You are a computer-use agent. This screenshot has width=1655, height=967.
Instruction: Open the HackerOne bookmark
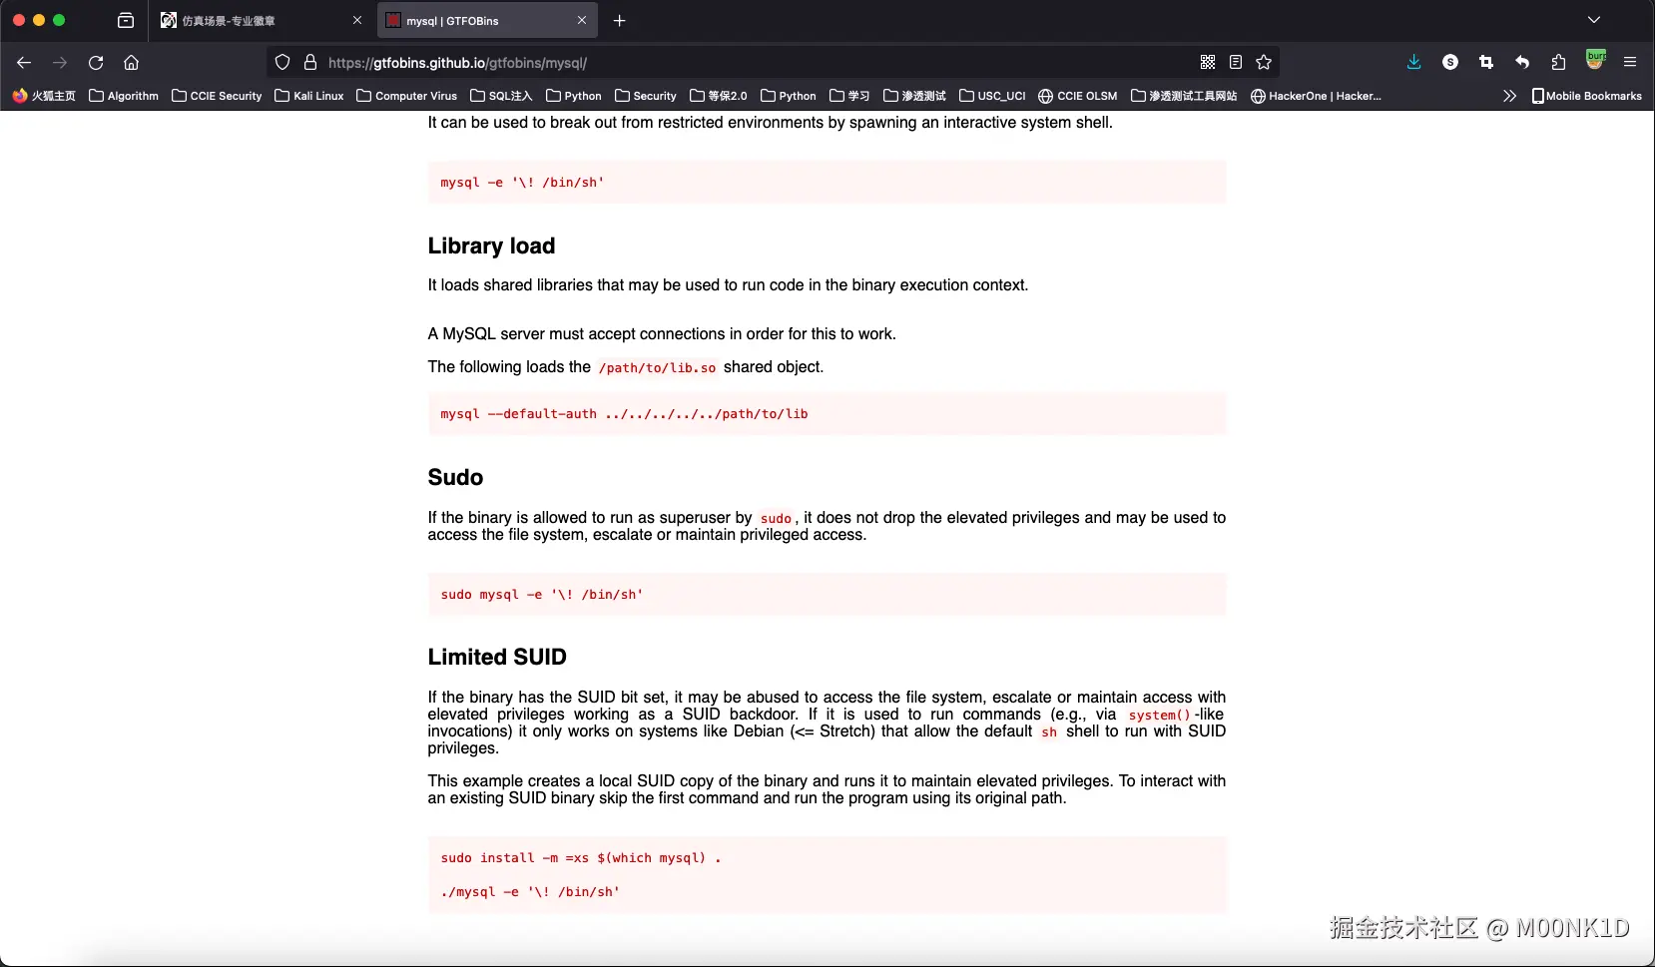1316,96
